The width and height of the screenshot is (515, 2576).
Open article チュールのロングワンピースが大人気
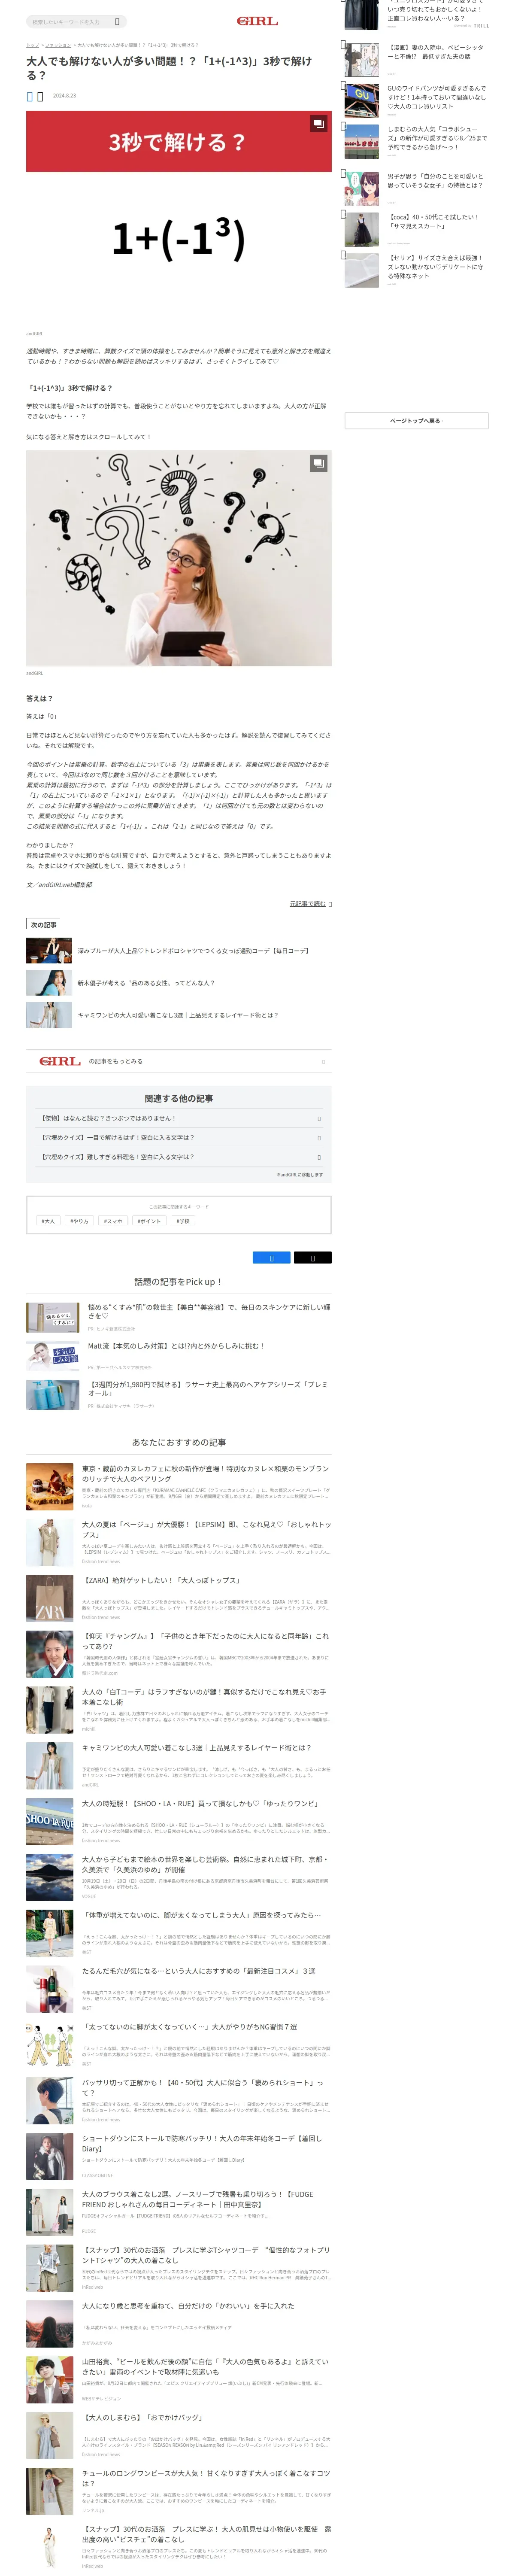click(x=205, y=2479)
